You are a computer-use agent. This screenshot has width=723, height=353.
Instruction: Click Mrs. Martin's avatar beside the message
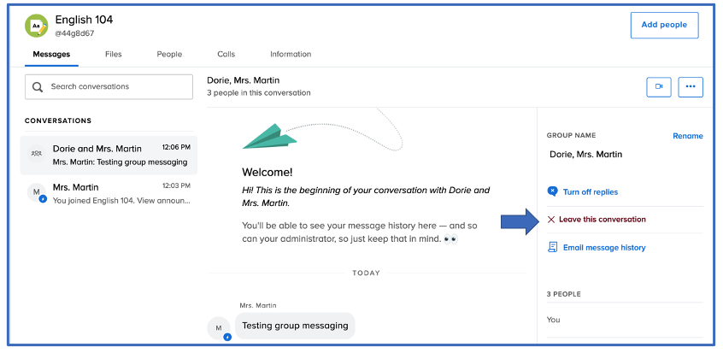tap(220, 328)
